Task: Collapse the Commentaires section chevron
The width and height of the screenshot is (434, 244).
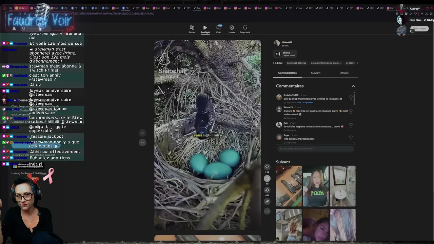Action: (x=353, y=86)
